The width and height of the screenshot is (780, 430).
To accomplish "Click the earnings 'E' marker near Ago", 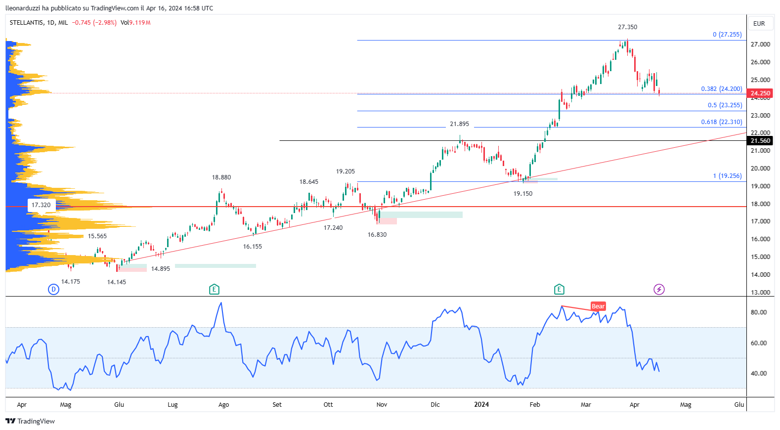I will click(x=214, y=290).
